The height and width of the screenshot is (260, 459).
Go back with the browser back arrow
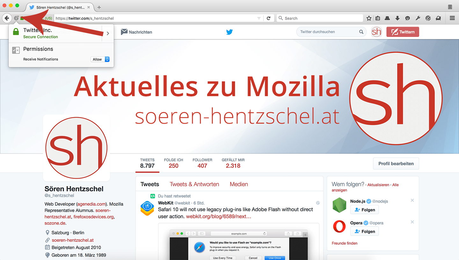click(7, 18)
